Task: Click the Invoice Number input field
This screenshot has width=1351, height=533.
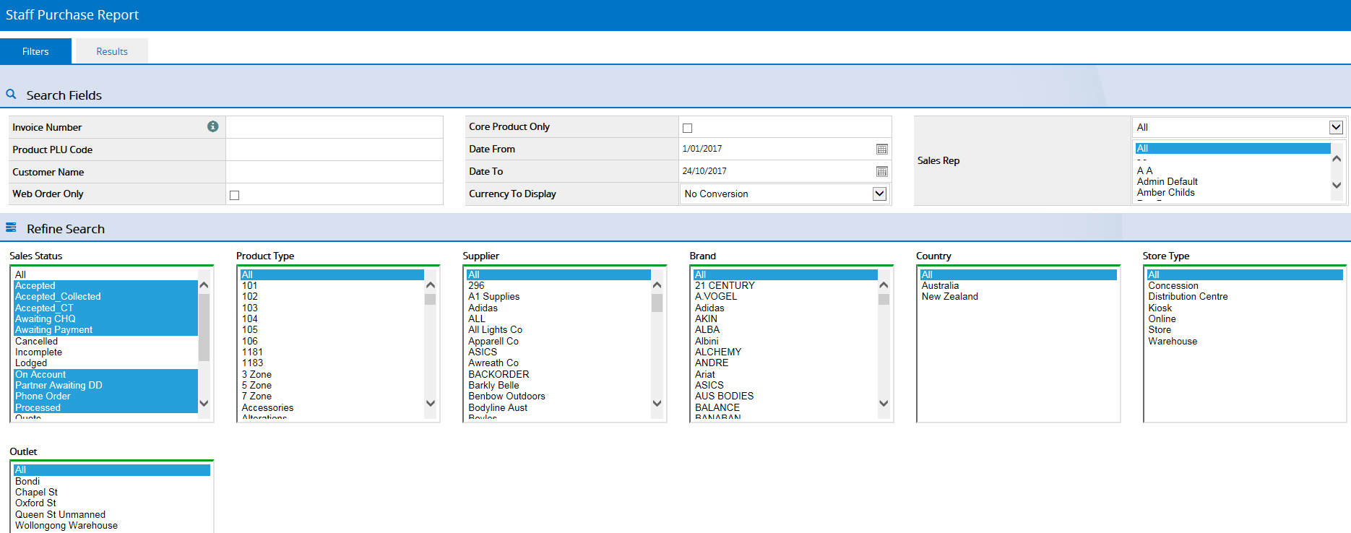Action: (334, 127)
